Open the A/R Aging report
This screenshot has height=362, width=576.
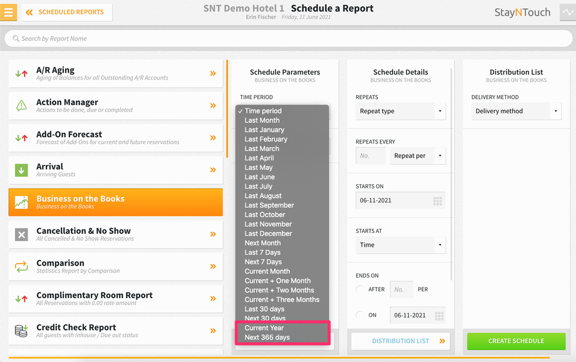[x=116, y=73]
